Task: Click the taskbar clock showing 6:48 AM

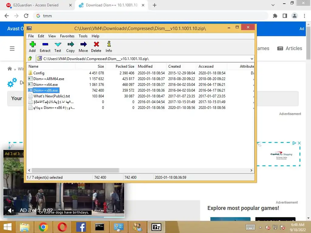Action: [298, 227]
